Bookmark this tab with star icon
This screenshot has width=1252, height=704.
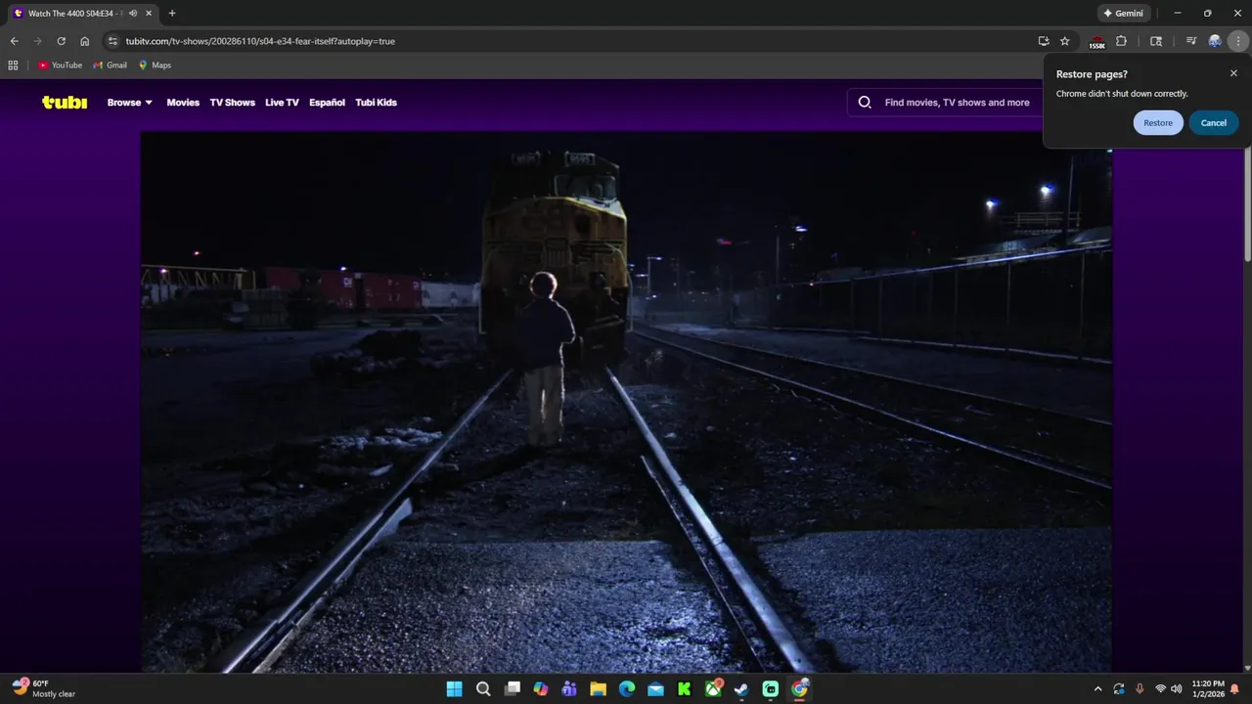[1065, 41]
